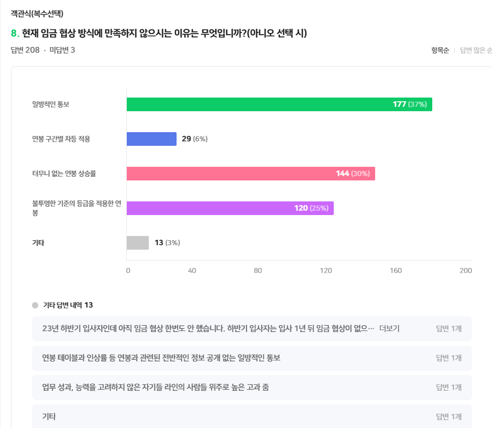Click the blue 연봉 구간별 차등 적용 bar
Image resolution: width=492 pixels, height=428 pixels.
[x=151, y=139]
